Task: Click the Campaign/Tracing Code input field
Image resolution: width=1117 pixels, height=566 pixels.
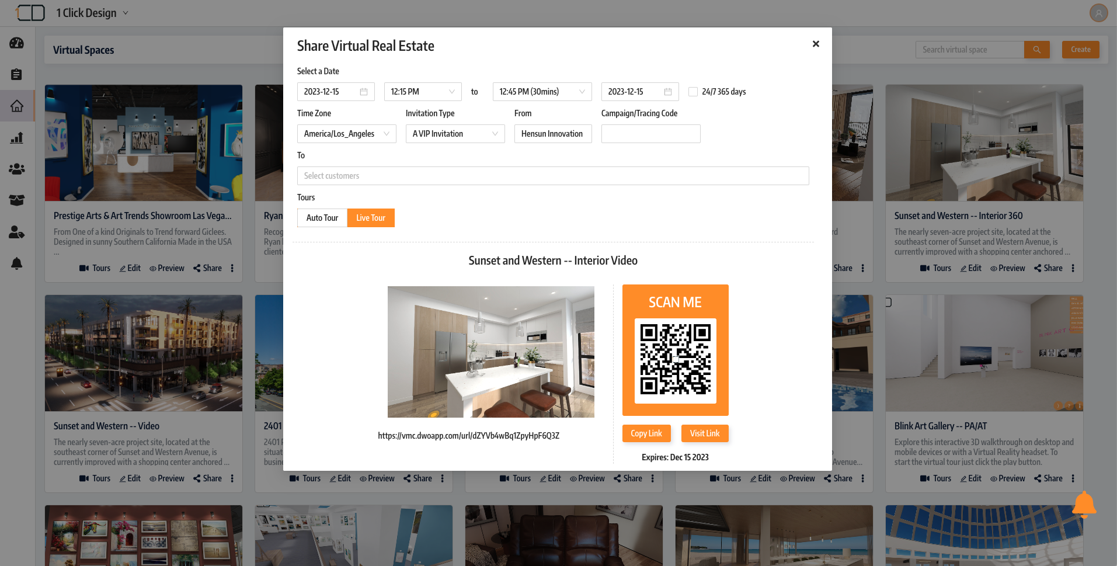Action: pos(651,134)
